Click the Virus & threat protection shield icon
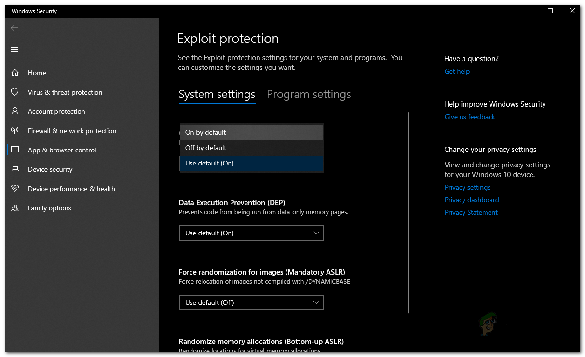The width and height of the screenshot is (585, 357). (x=15, y=92)
